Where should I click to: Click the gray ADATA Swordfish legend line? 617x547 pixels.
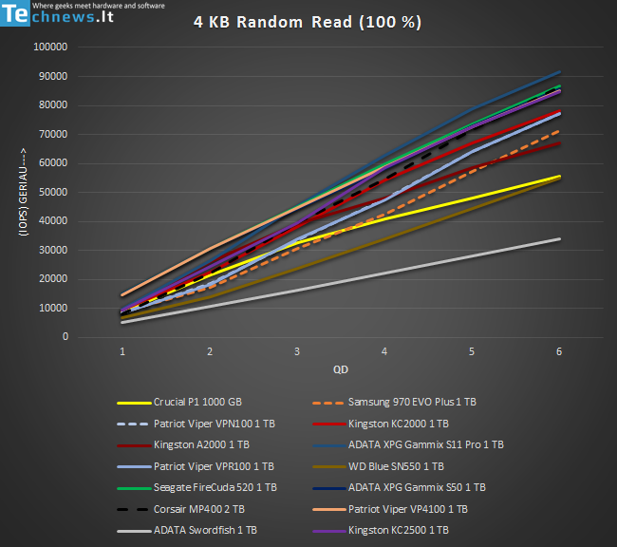point(134,531)
